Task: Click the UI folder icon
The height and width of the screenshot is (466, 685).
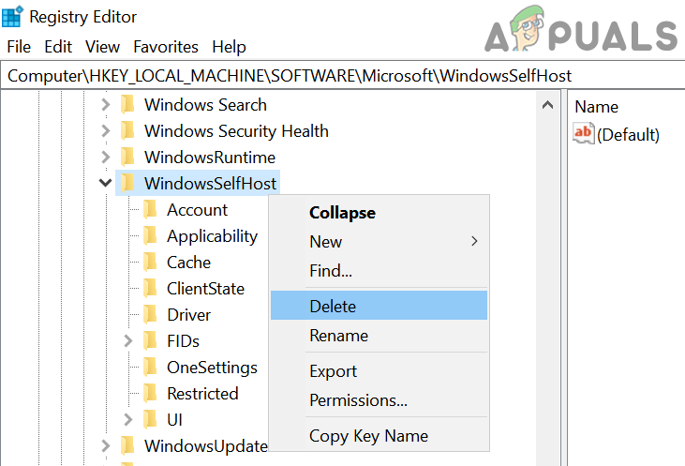Action: point(150,420)
